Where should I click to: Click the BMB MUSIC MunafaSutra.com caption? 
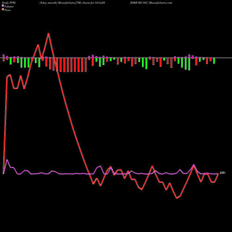[151, 3]
